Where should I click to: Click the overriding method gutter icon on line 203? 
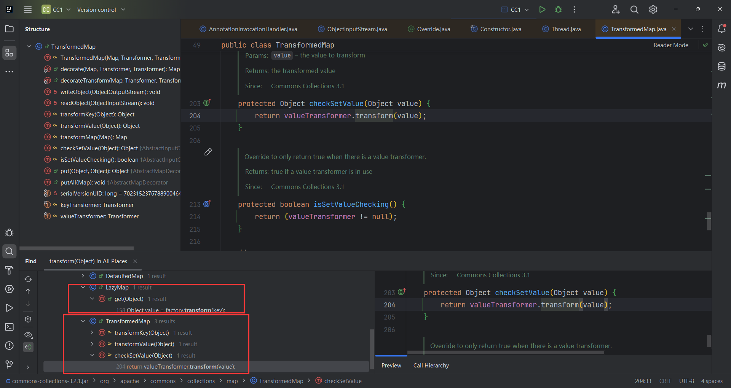pyautogui.click(x=207, y=103)
